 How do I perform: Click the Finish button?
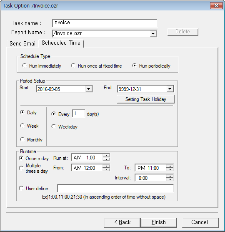click(x=158, y=222)
